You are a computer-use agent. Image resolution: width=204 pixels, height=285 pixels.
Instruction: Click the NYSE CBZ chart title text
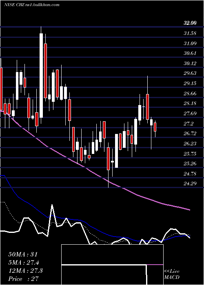[32, 5]
